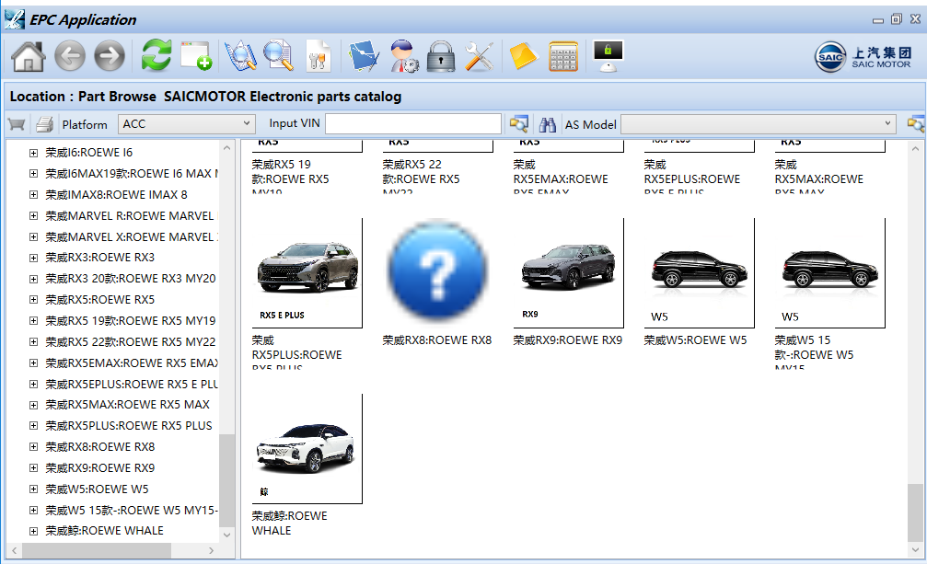
Task: Click the 荣威RX8:ROEWE RX8 caption in grid
Action: click(437, 340)
